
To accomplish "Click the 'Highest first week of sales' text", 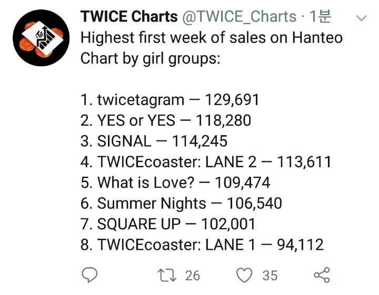I will point(211,38).
